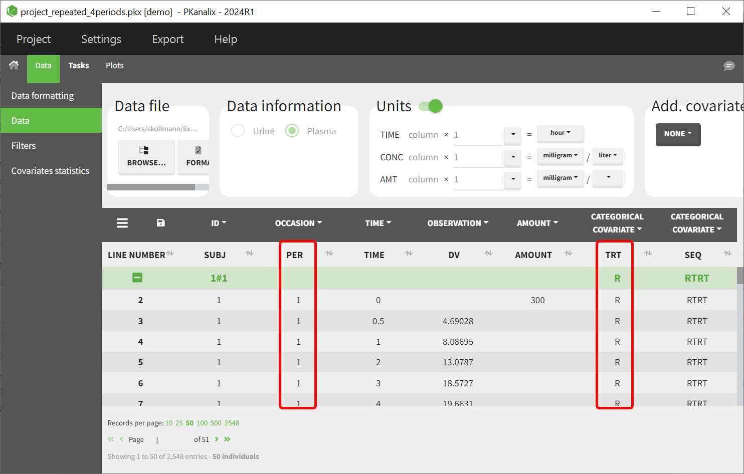Click the BROWSE button for data file

click(x=146, y=156)
